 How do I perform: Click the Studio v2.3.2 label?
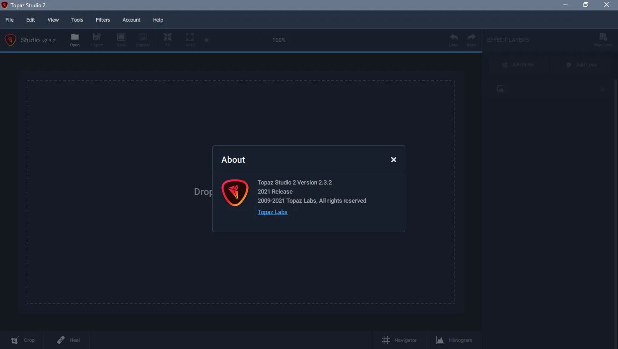(x=38, y=40)
